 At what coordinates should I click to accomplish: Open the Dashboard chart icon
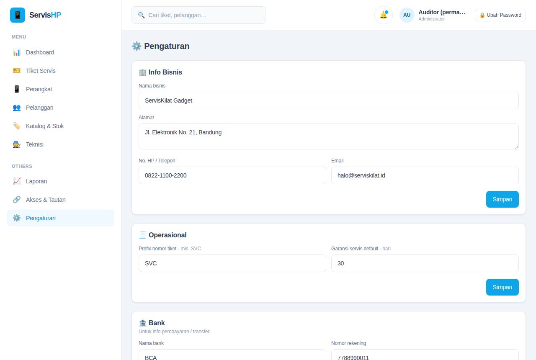pos(17,52)
